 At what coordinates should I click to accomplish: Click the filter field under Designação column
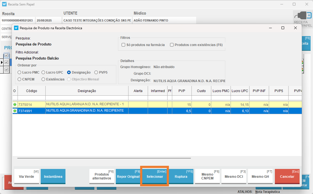87,98
